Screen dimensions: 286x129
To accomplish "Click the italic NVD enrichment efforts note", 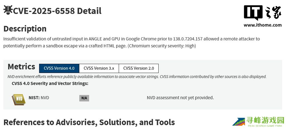I will [x=137, y=77].
